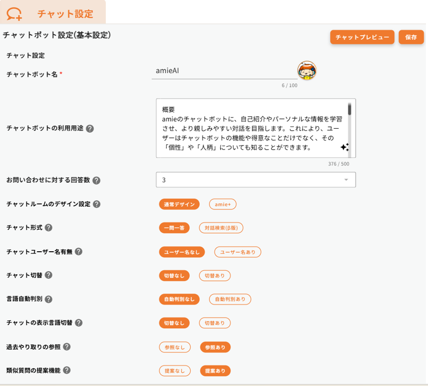This screenshot has height=386, width=428.
Task: Open help icon next to お問い合わせに対する回答数
Action: pos(96,180)
